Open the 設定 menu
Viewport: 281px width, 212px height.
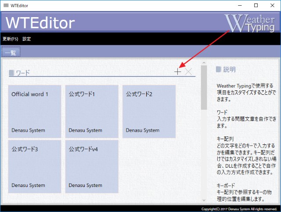[27, 39]
